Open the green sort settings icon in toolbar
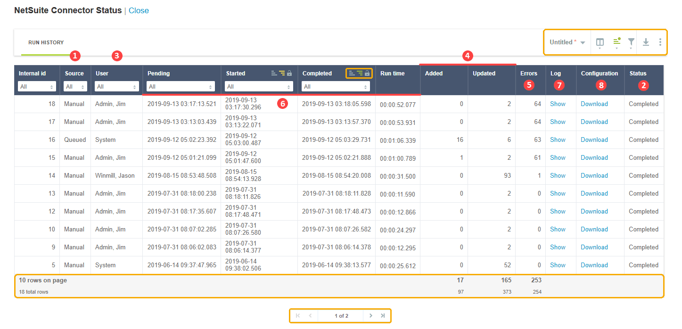 pos(617,42)
